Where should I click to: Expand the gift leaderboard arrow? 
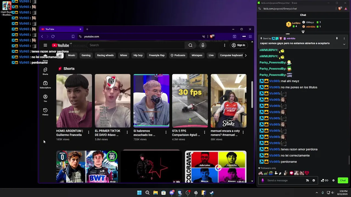(x=303, y=32)
